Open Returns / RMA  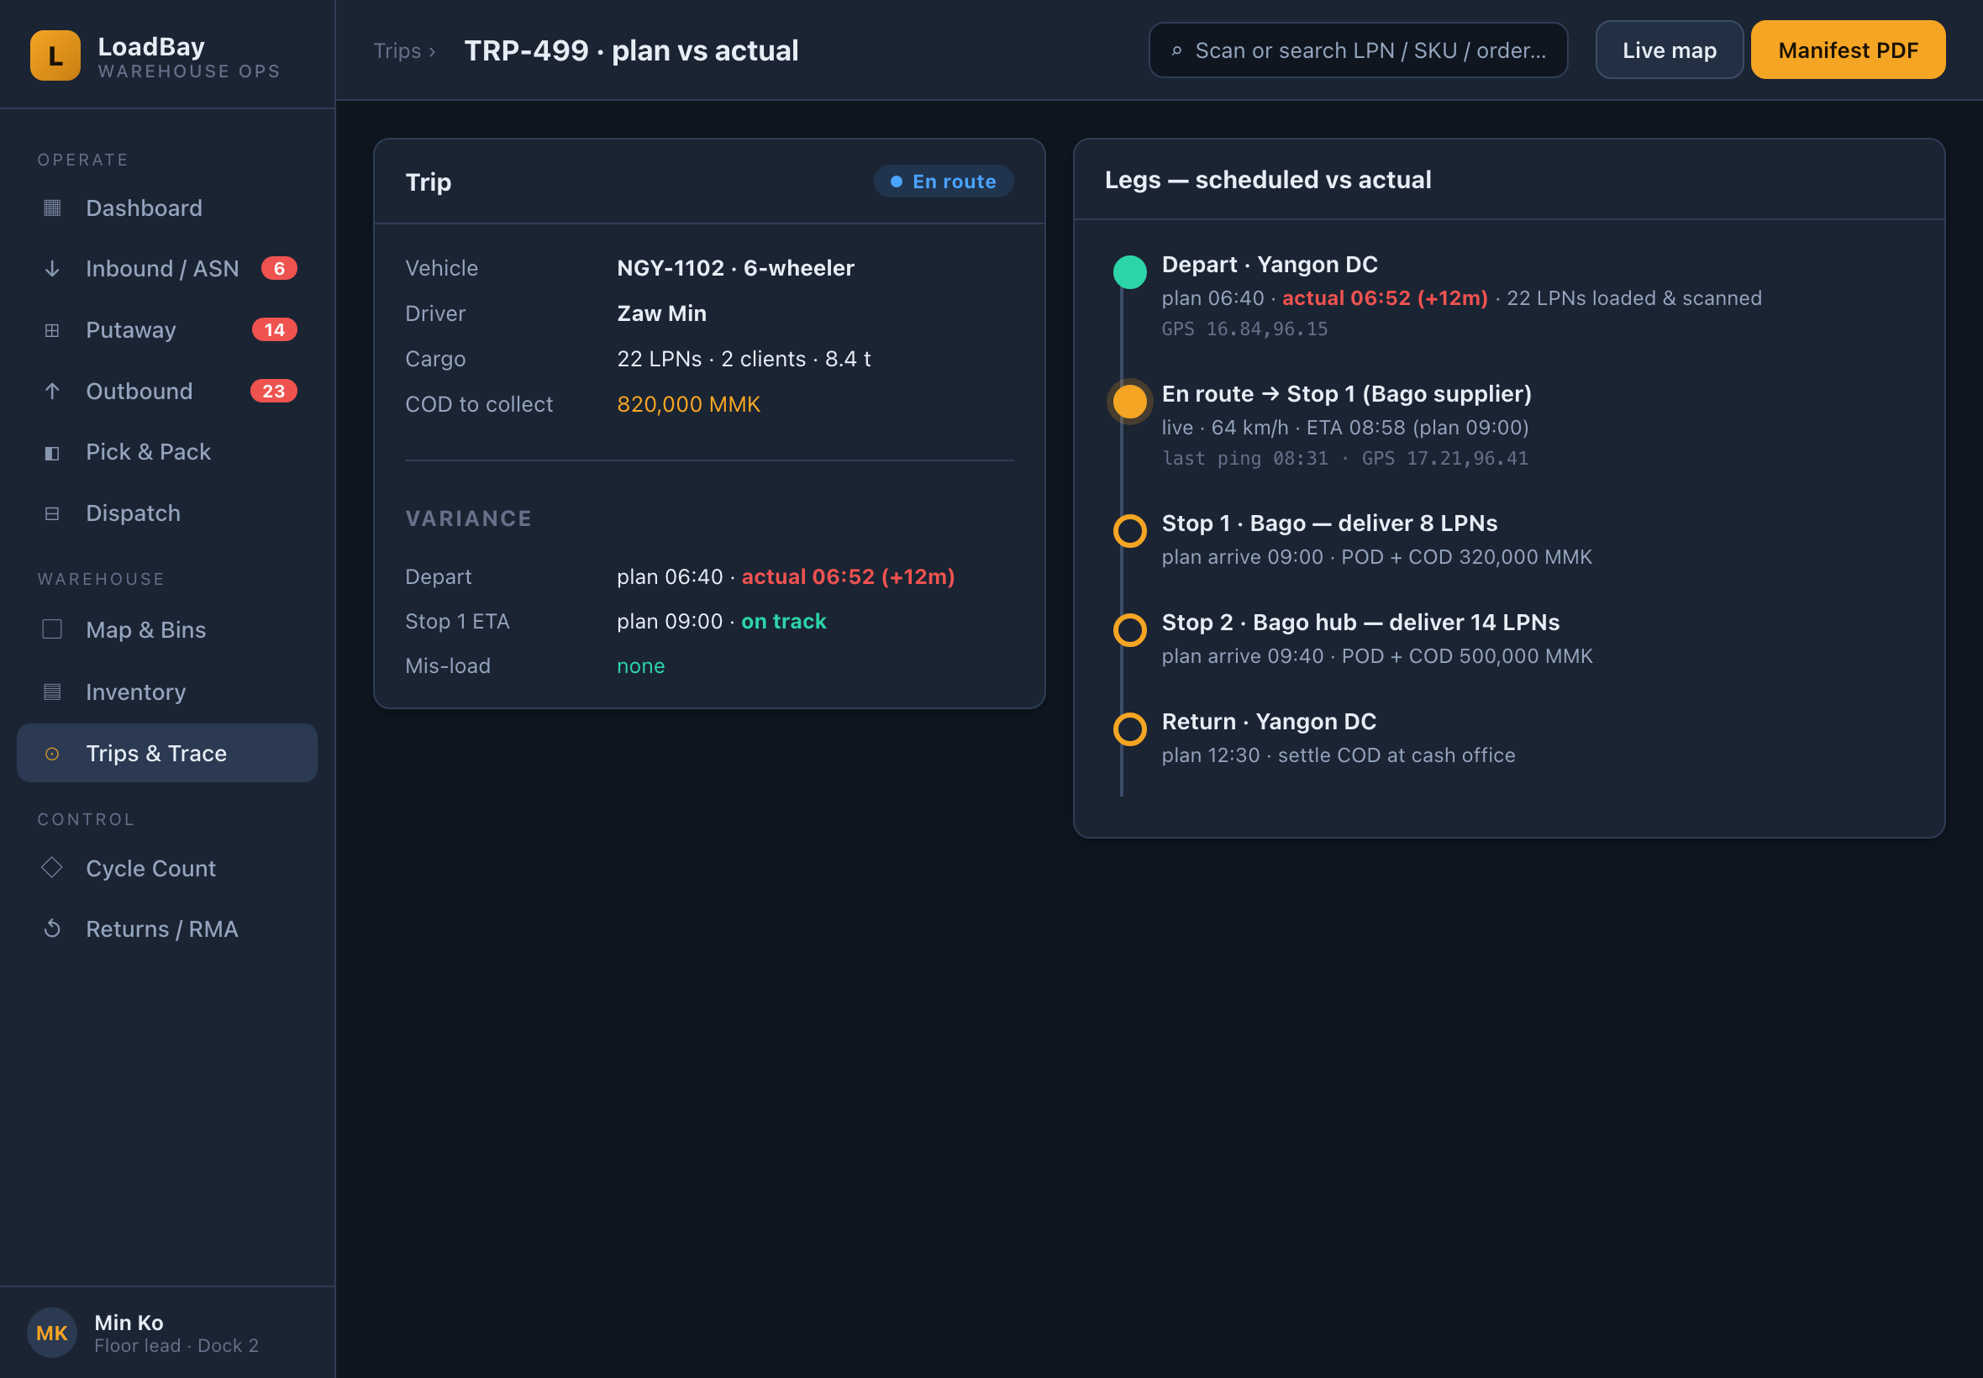(x=167, y=929)
